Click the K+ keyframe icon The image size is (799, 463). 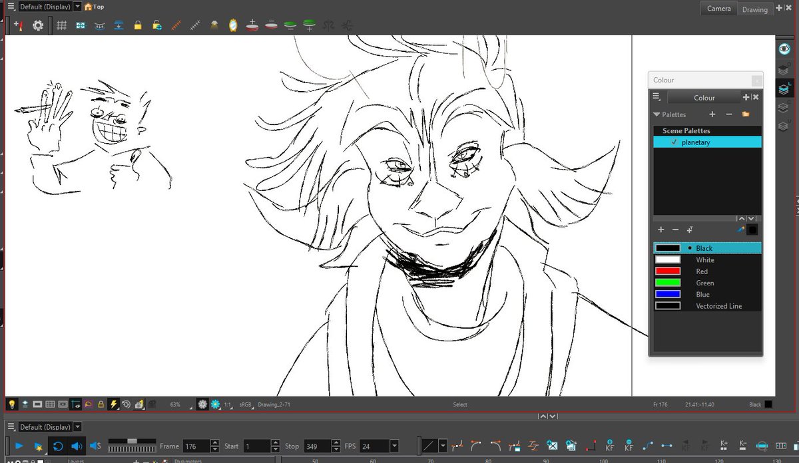[724, 446]
